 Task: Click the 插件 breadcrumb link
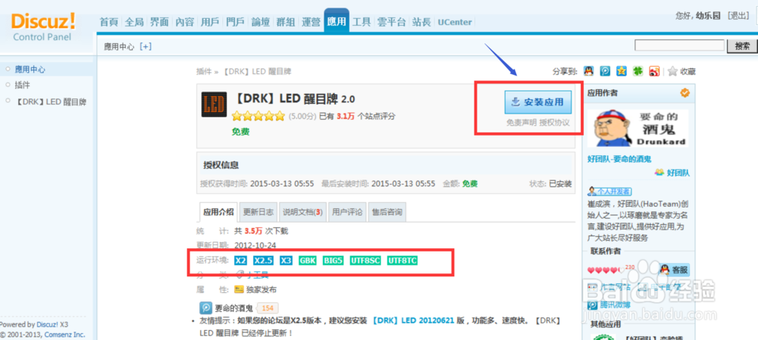pos(204,71)
